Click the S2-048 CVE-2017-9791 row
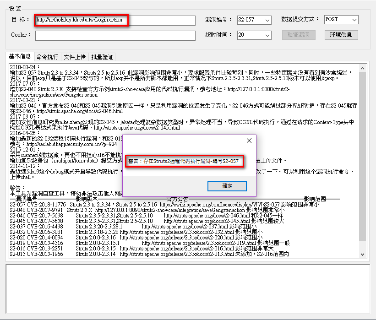 [147, 210]
